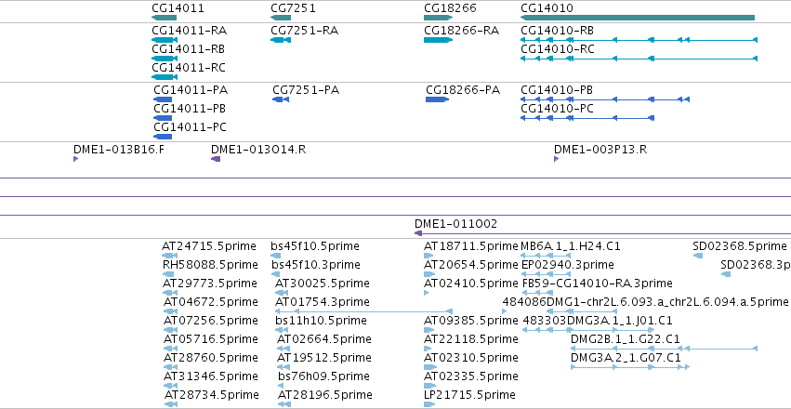Click the CG14011-PB protein label
Viewport: 791px width, 409px height.
point(190,109)
